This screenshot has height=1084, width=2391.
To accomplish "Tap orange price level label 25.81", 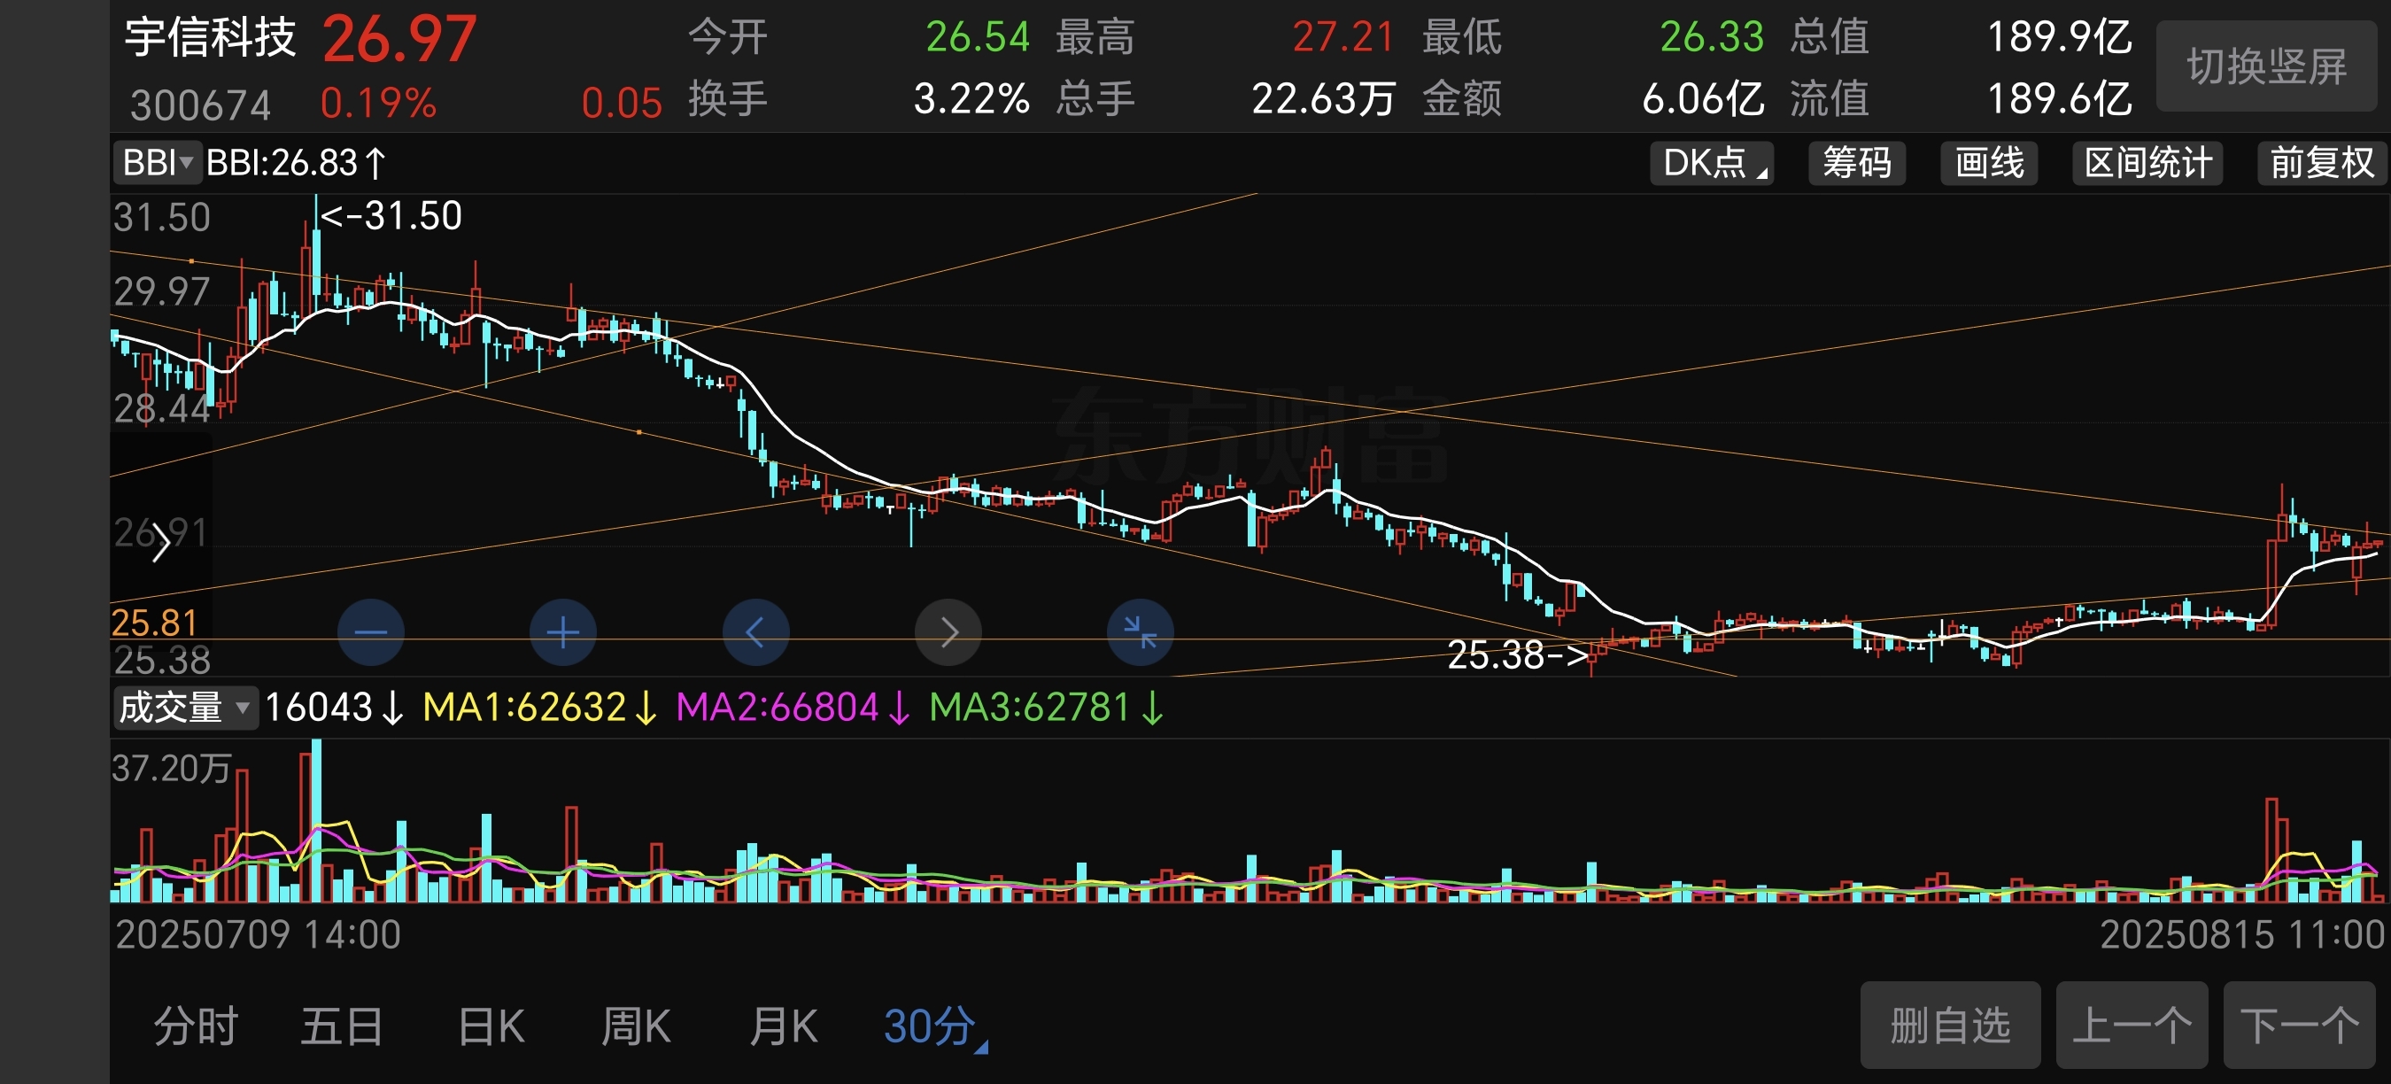I will 154,623.
